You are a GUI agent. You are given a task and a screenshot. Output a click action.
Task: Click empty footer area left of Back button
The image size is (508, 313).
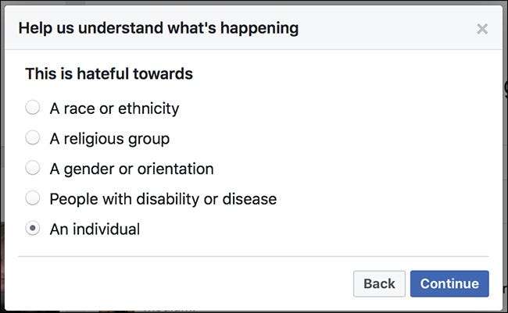180,284
